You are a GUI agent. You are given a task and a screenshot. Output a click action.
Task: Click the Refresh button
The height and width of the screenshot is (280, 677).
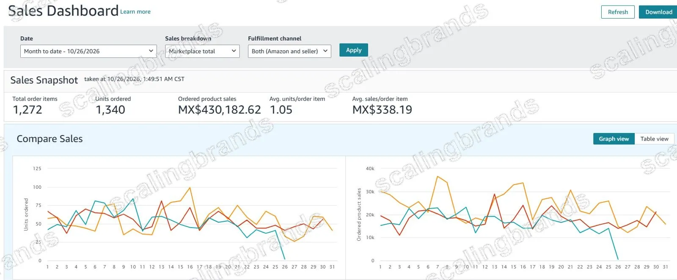[x=618, y=12]
